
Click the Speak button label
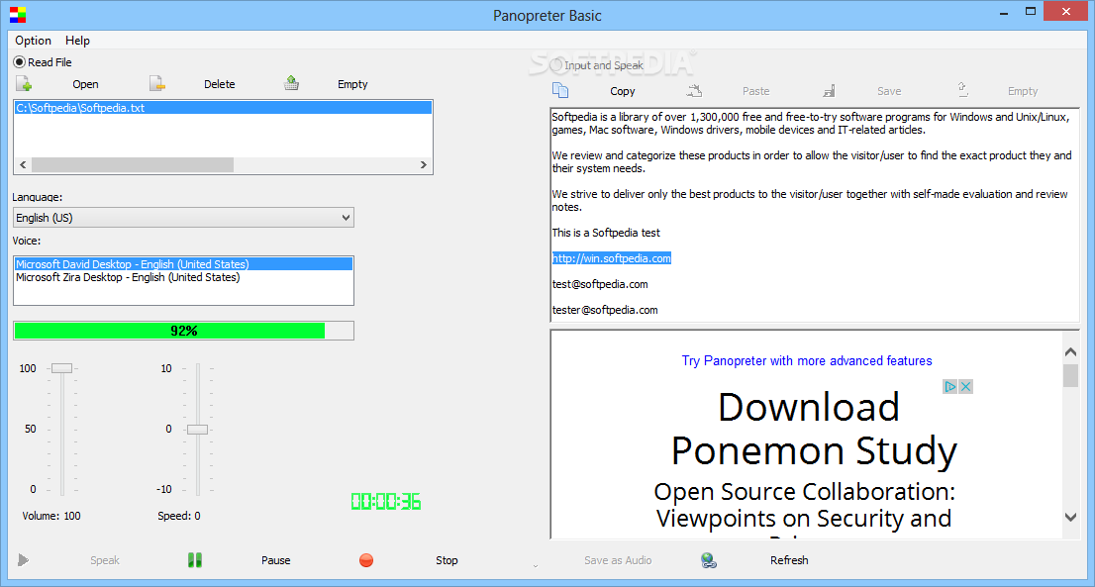pyautogui.click(x=105, y=560)
